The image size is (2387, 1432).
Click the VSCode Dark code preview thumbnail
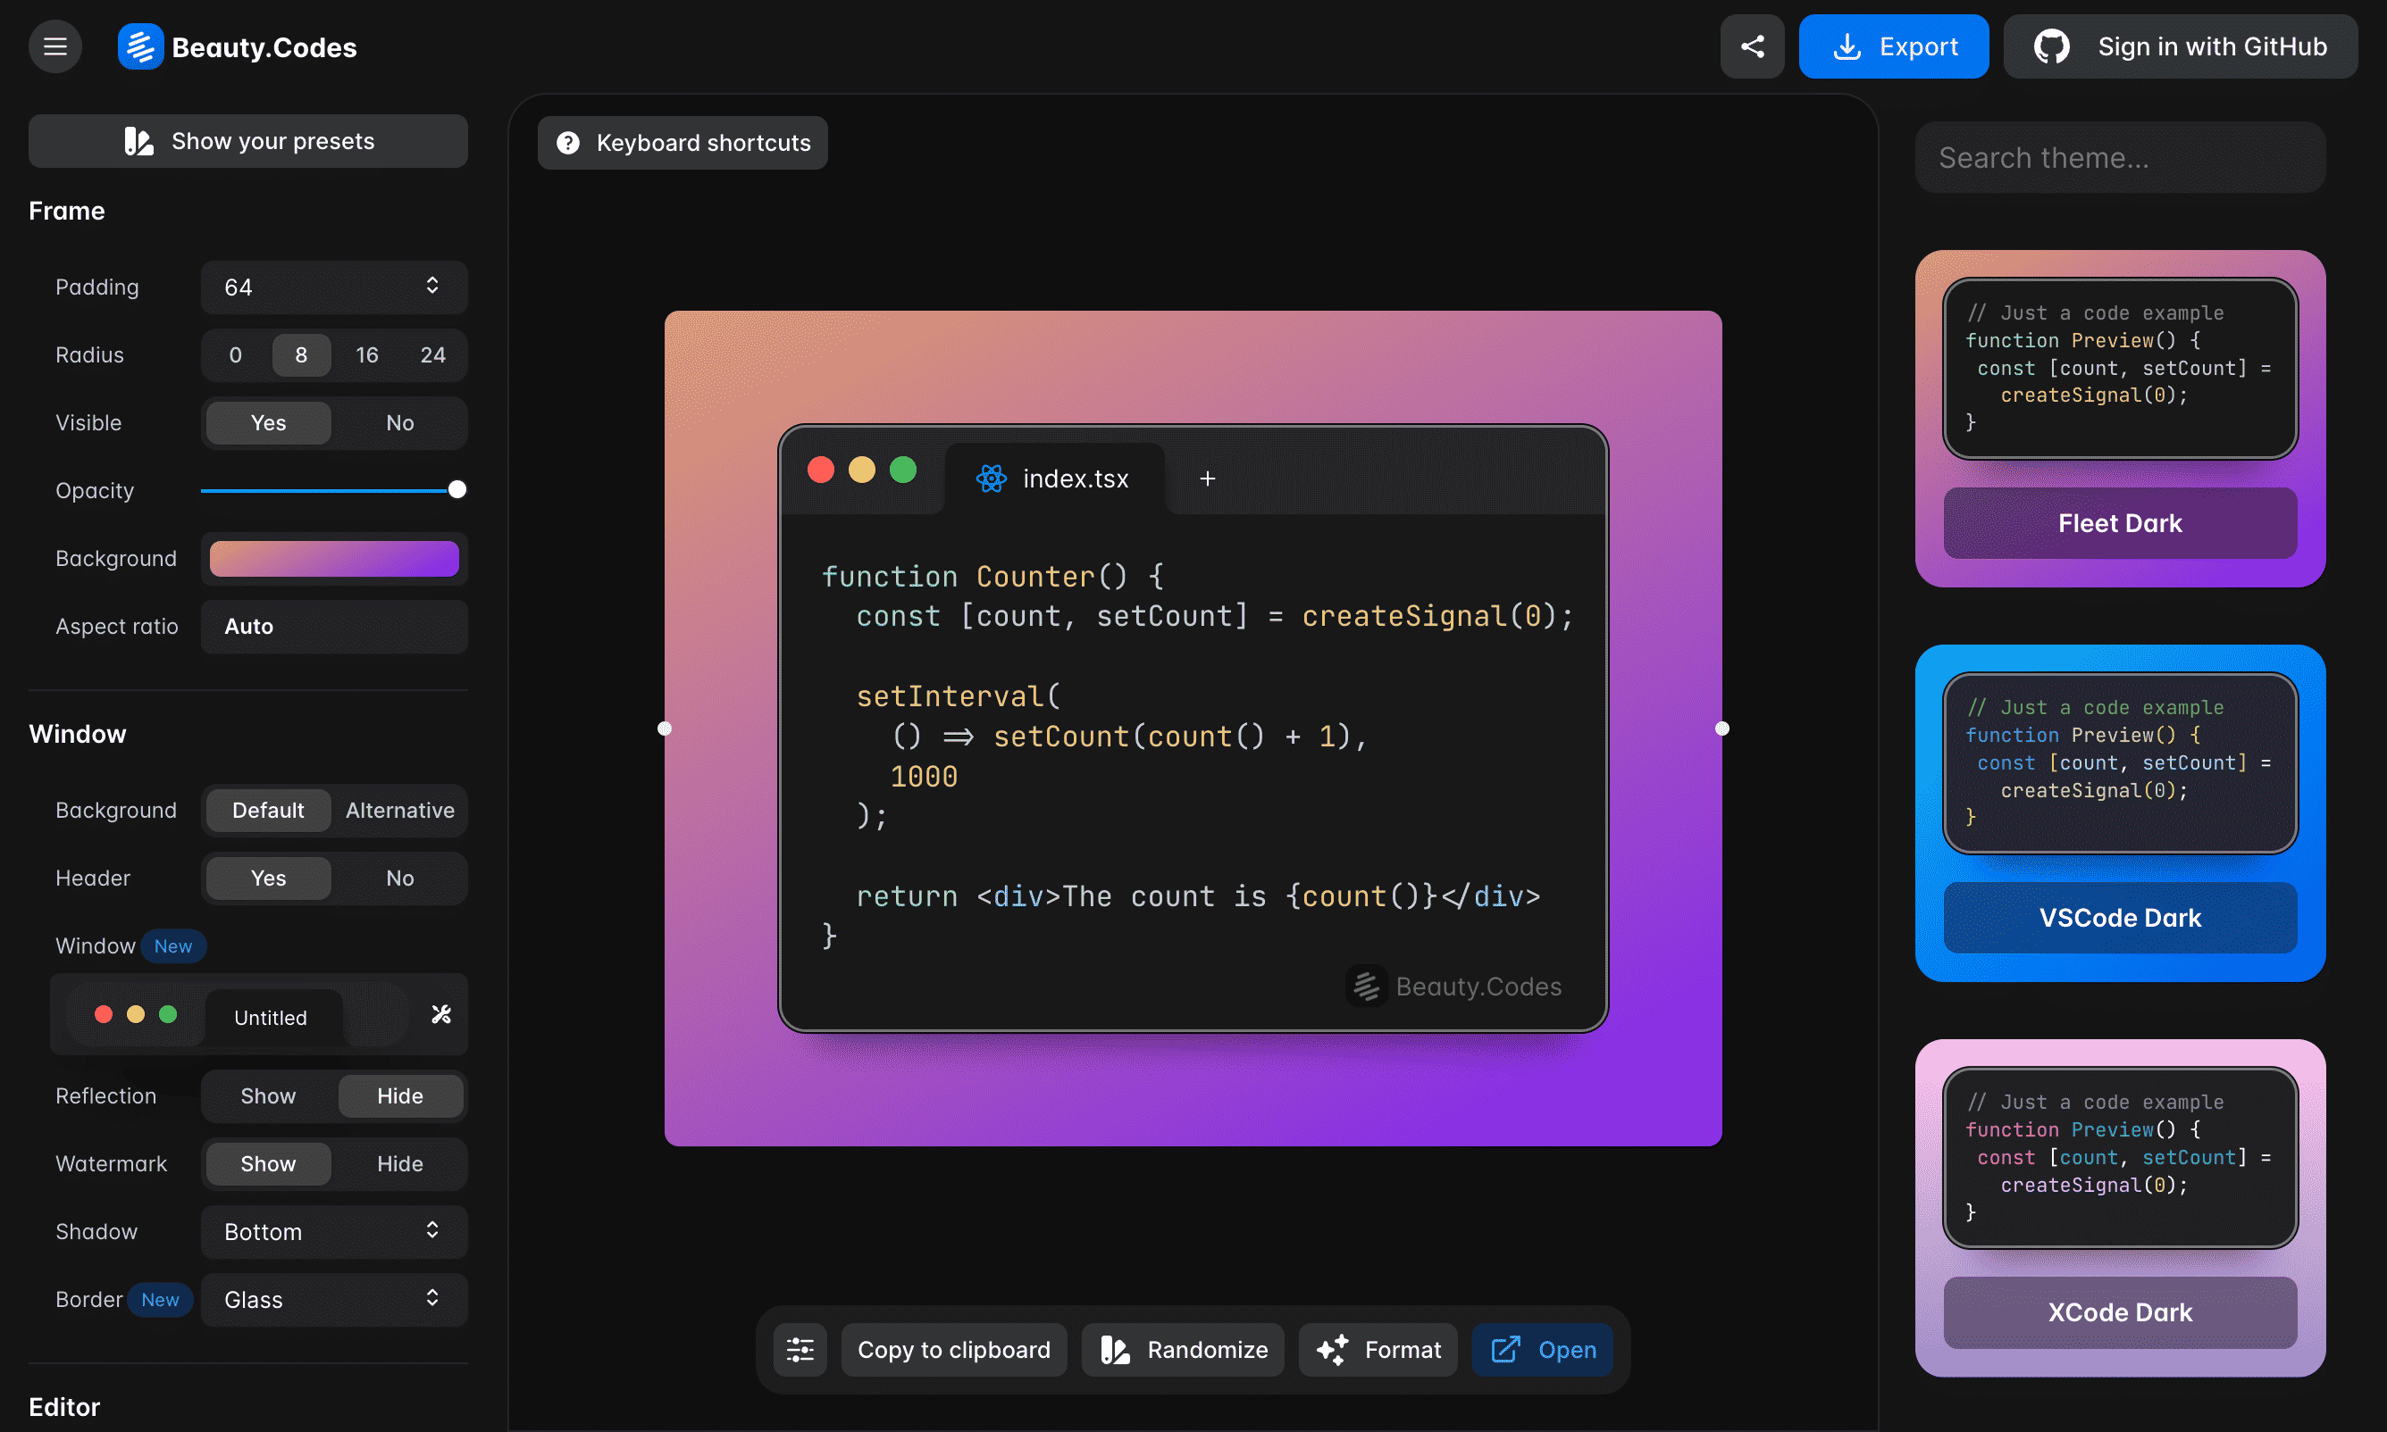click(2120, 763)
